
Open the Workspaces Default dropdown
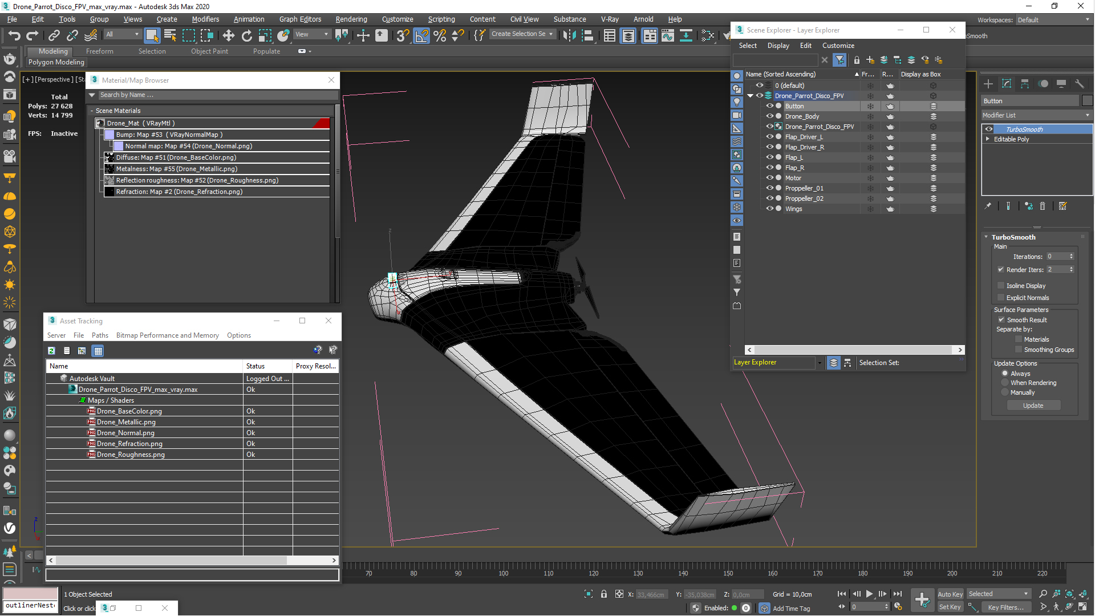coord(1053,20)
